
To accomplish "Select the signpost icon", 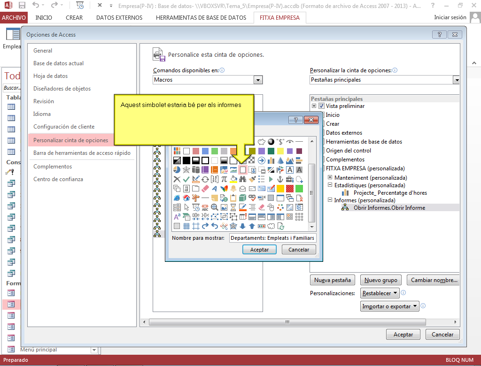I will point(196,198).
